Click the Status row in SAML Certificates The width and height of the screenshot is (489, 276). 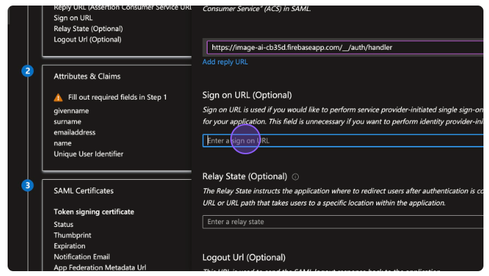(64, 225)
